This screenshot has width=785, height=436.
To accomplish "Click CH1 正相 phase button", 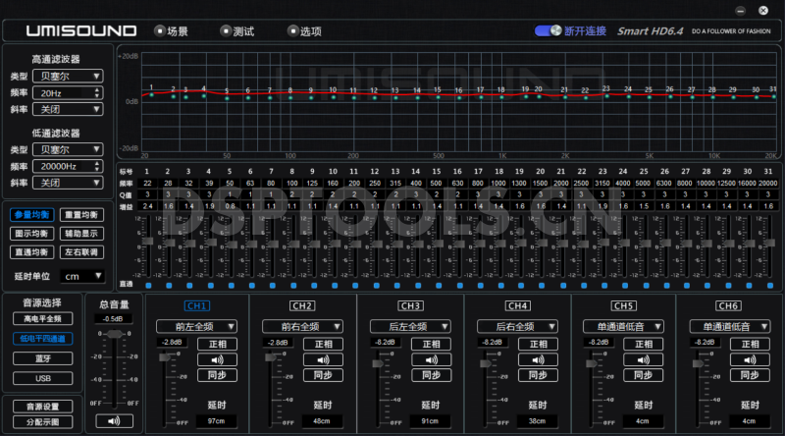I will tap(217, 345).
